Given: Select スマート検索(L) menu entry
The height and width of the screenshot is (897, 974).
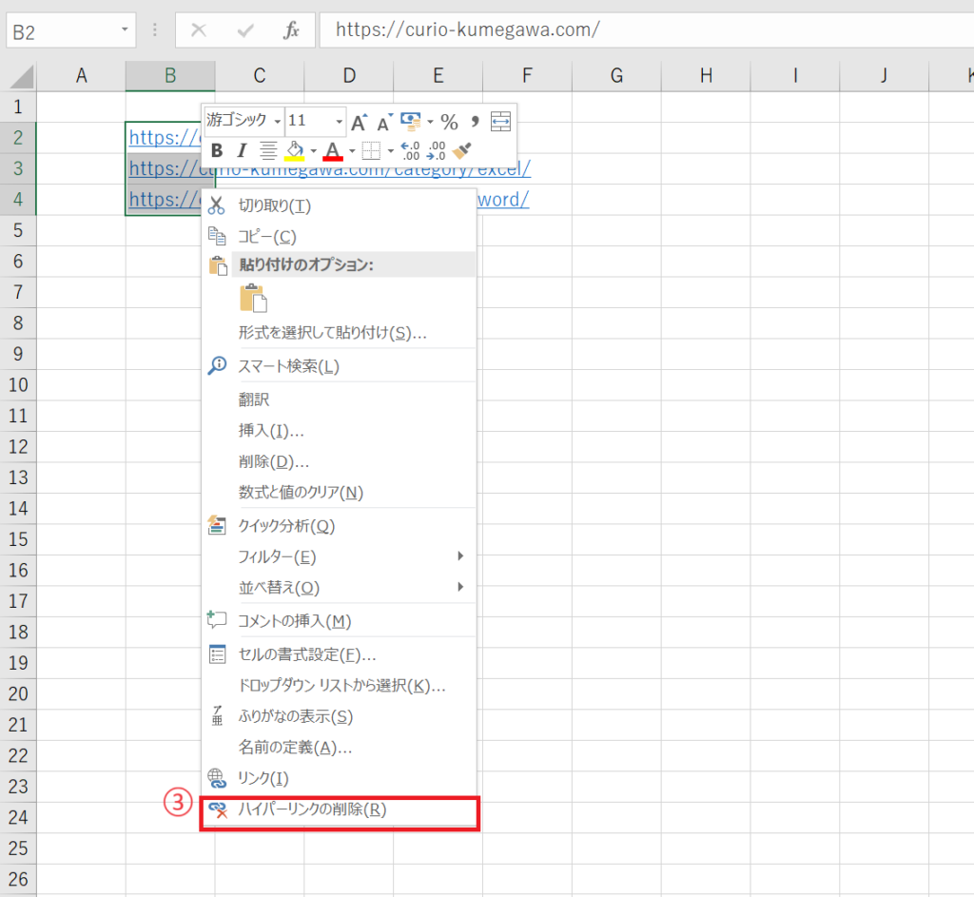Looking at the screenshot, I should pos(340,366).
